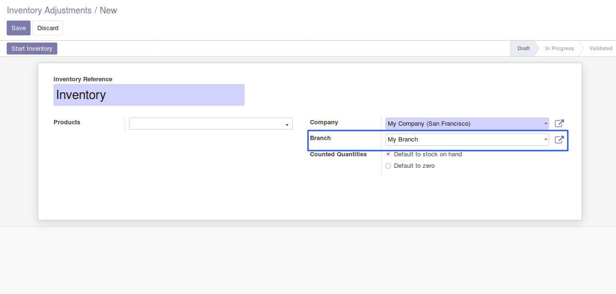The height and width of the screenshot is (294, 616).
Task: Click the Start Inventory button
Action: (32, 48)
